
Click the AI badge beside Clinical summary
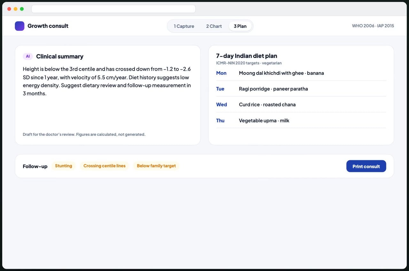(x=28, y=56)
